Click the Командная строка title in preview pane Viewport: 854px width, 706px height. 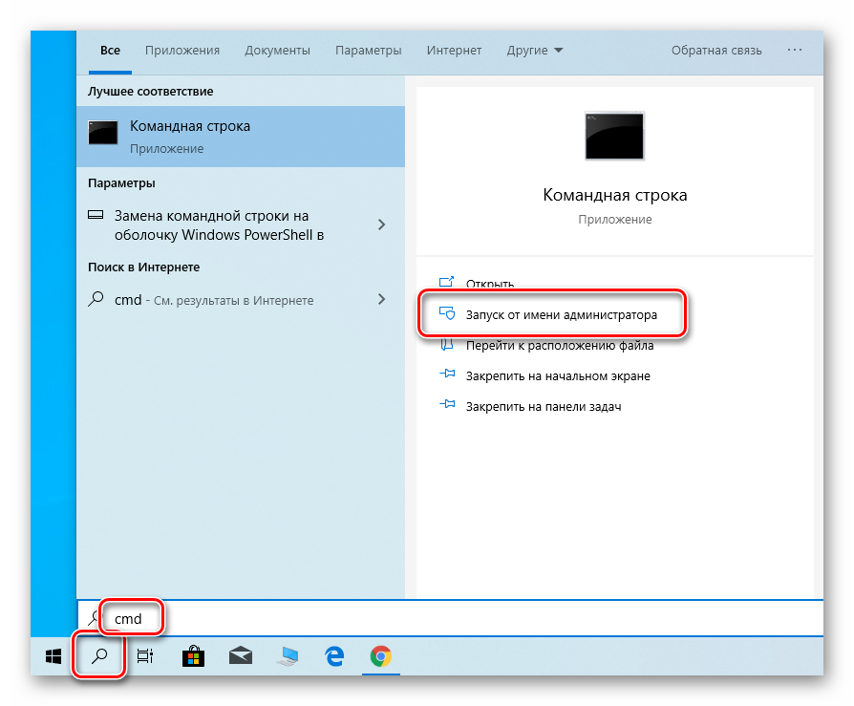point(615,195)
